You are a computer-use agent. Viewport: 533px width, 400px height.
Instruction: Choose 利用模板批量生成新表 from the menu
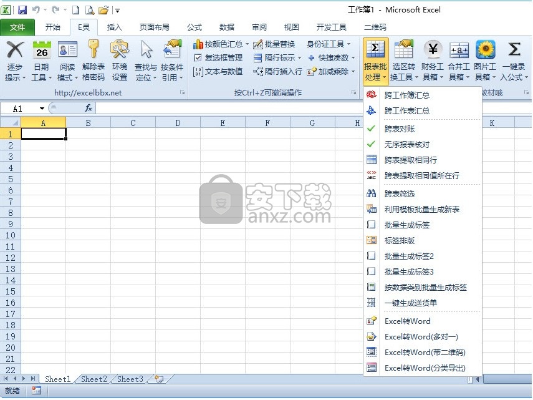point(423,210)
